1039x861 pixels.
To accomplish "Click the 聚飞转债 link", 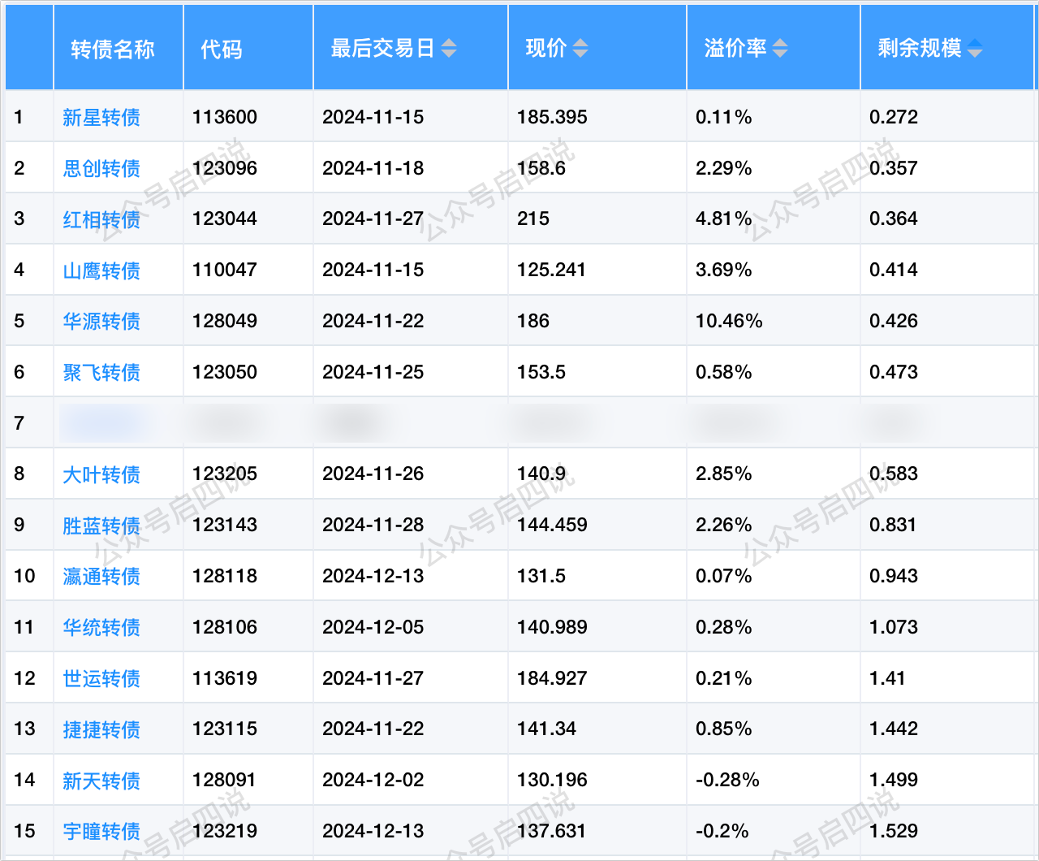I will [x=101, y=372].
